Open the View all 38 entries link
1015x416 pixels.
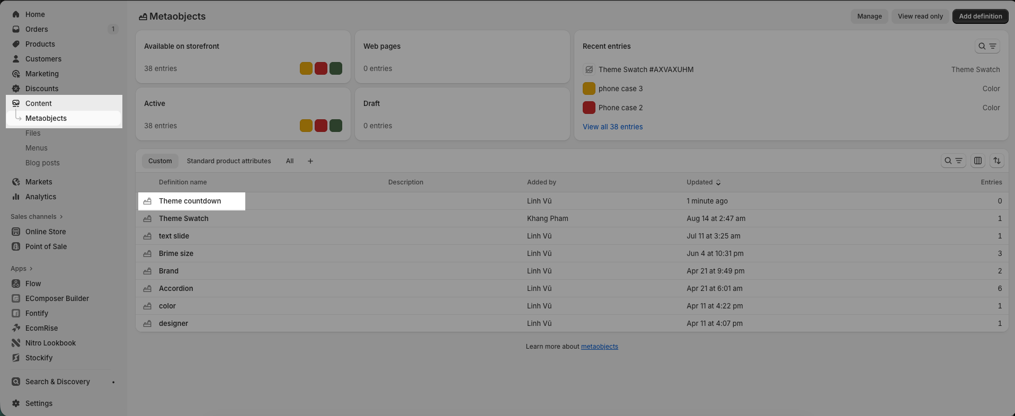tap(612, 127)
